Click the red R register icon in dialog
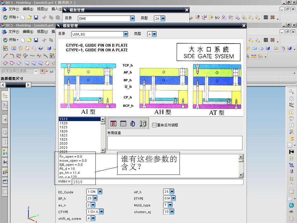The width and height of the screenshot is (297, 223). pyautogui.click(x=113, y=124)
